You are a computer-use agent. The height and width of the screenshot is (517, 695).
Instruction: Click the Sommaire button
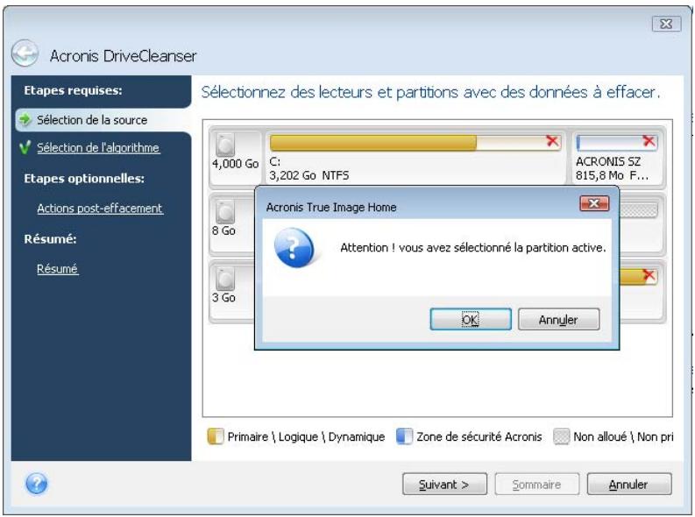[x=536, y=485]
